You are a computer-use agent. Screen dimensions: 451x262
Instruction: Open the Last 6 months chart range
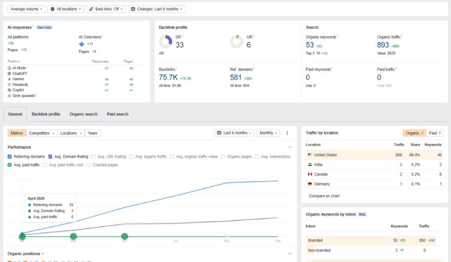coord(234,133)
